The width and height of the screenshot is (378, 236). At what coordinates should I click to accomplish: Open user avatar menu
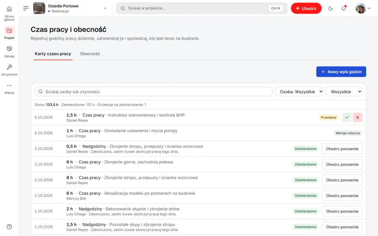363,8
